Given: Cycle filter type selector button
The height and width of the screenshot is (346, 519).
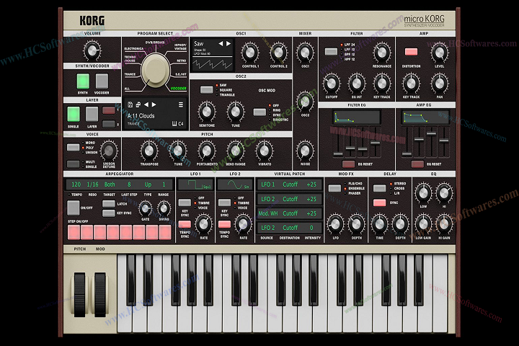Looking at the screenshot, I should (331, 51).
